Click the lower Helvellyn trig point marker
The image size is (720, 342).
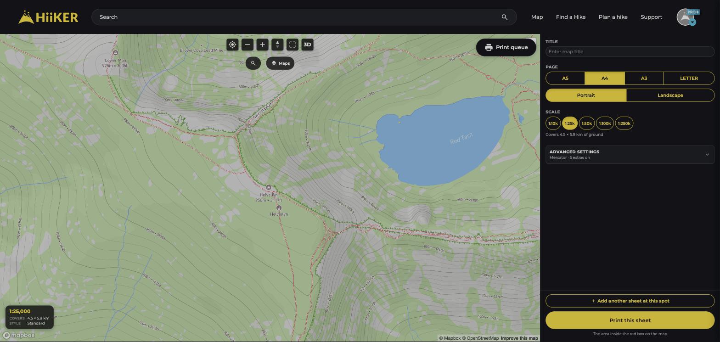click(279, 208)
